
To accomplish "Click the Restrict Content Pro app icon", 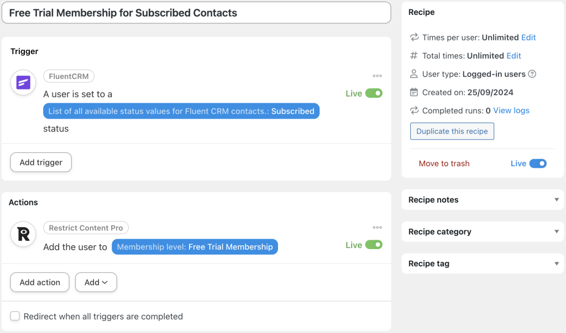I will (x=23, y=234).
